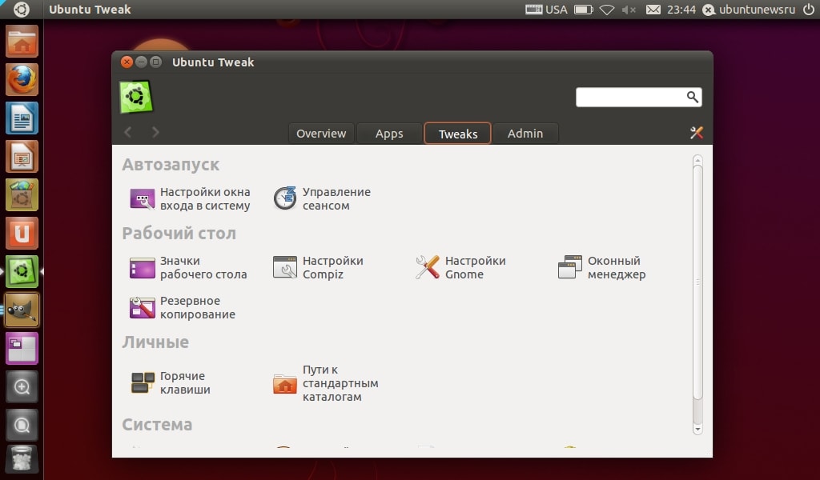This screenshot has height=480, width=820.
Task: Open Оконный менеджер settings
Action: click(x=602, y=267)
